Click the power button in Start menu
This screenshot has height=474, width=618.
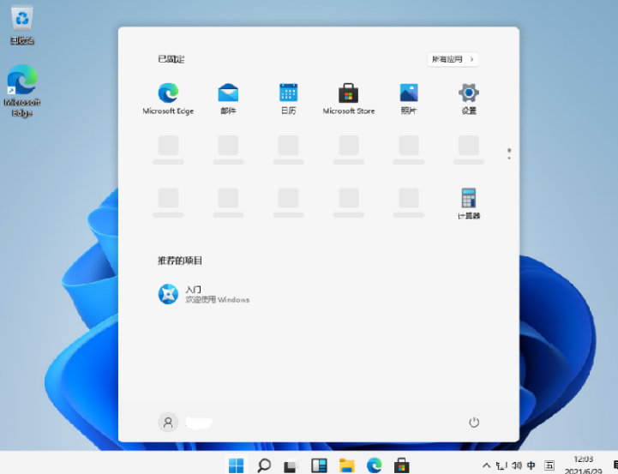pos(474,423)
